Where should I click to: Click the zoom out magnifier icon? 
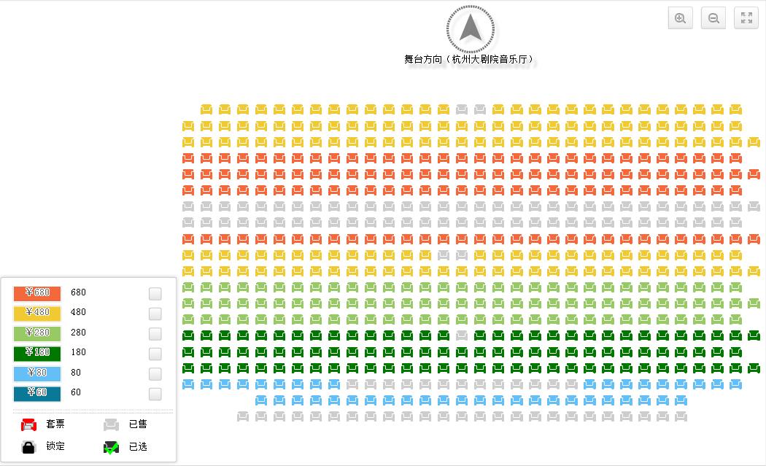[713, 19]
